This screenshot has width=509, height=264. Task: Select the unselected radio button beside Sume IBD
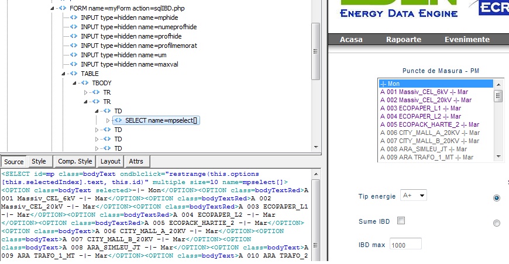(497, 223)
